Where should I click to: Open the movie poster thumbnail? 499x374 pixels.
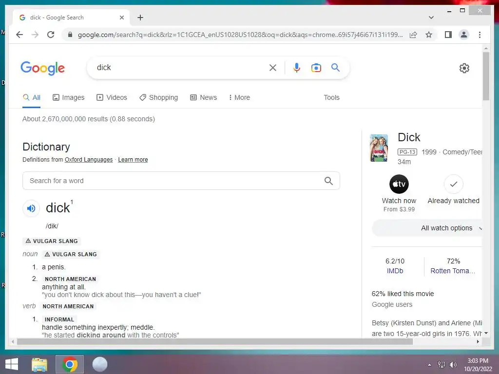tap(379, 148)
